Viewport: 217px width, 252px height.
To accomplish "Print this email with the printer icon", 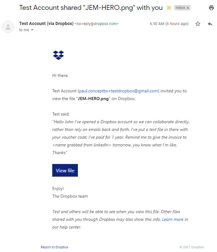I will (x=211, y=8).
